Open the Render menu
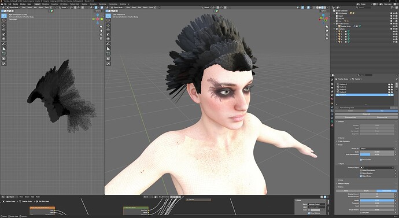Image resolution: width=399 pixels, height=218 pixels. click(16, 4)
